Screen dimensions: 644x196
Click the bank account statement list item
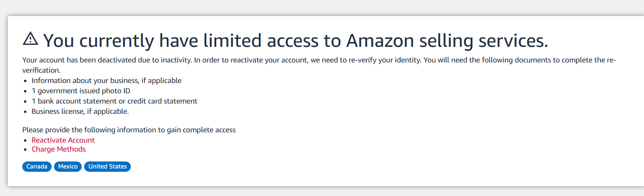[x=114, y=101]
